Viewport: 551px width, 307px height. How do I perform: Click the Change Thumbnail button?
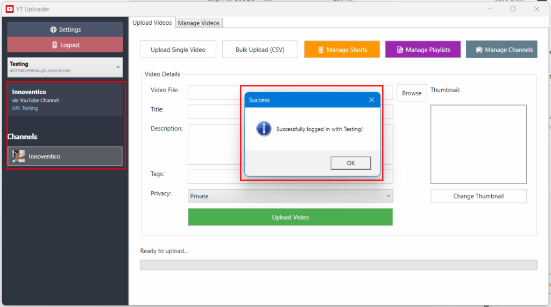point(478,196)
